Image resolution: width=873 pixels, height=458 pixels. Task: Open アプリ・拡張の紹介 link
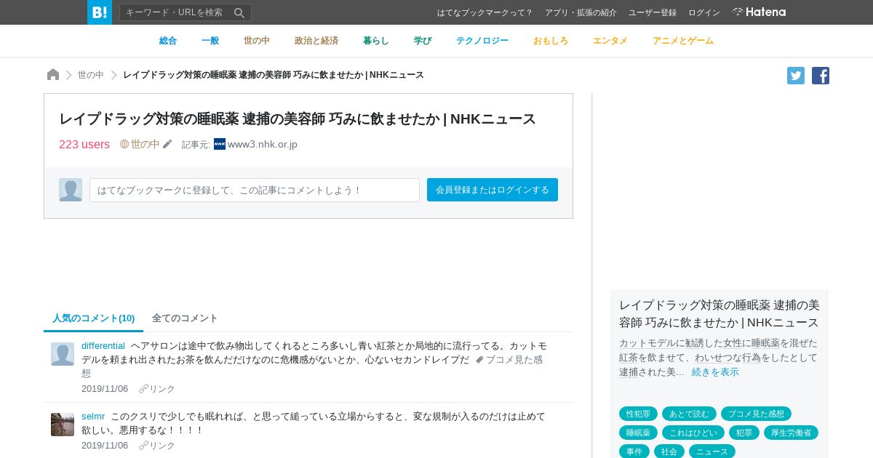point(581,12)
